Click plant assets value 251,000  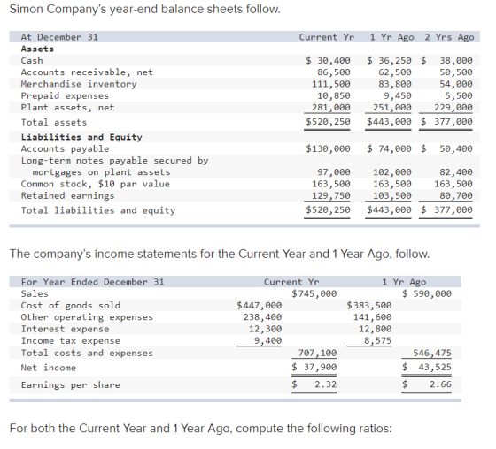point(392,107)
